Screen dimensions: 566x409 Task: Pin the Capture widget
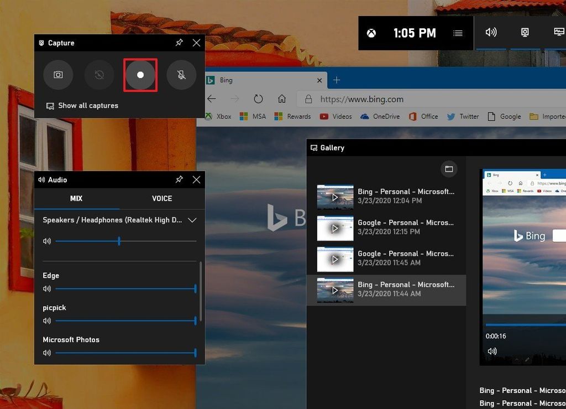179,43
